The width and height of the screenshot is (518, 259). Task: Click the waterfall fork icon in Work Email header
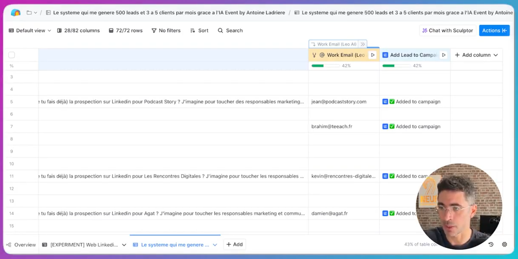314,55
